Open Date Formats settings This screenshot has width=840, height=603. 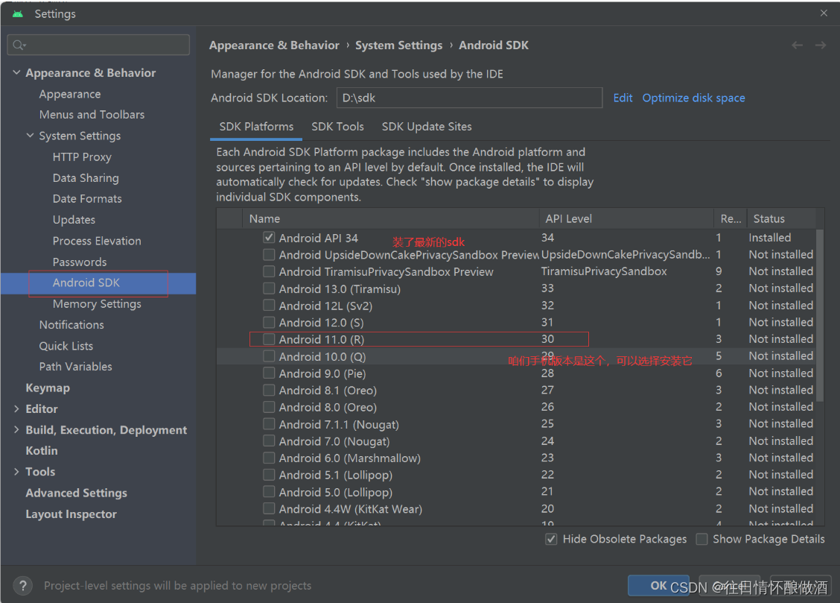tap(87, 199)
